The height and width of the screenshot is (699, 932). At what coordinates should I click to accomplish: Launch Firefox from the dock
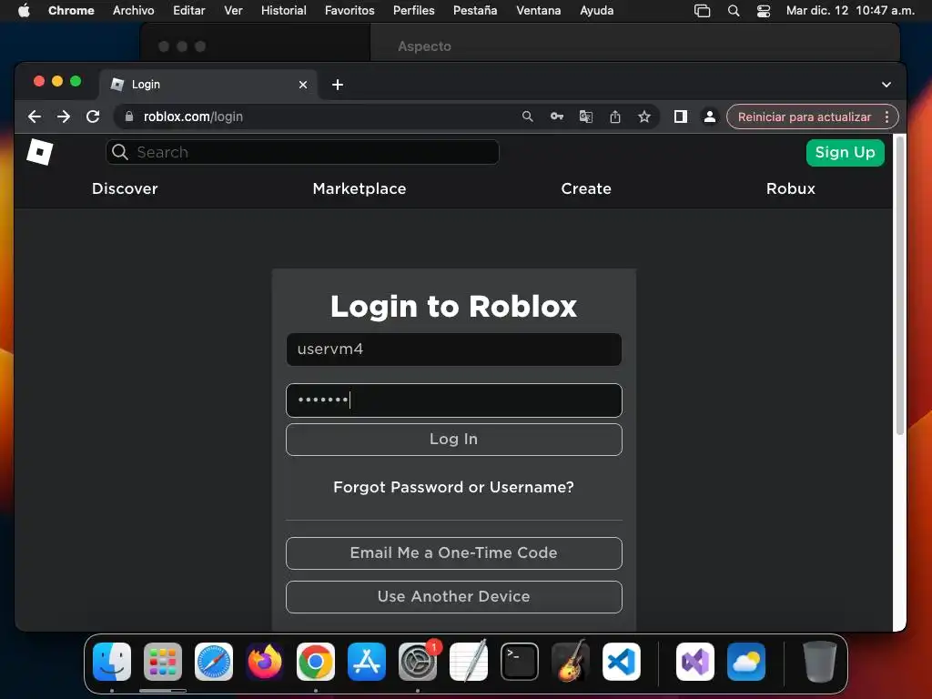(265, 662)
